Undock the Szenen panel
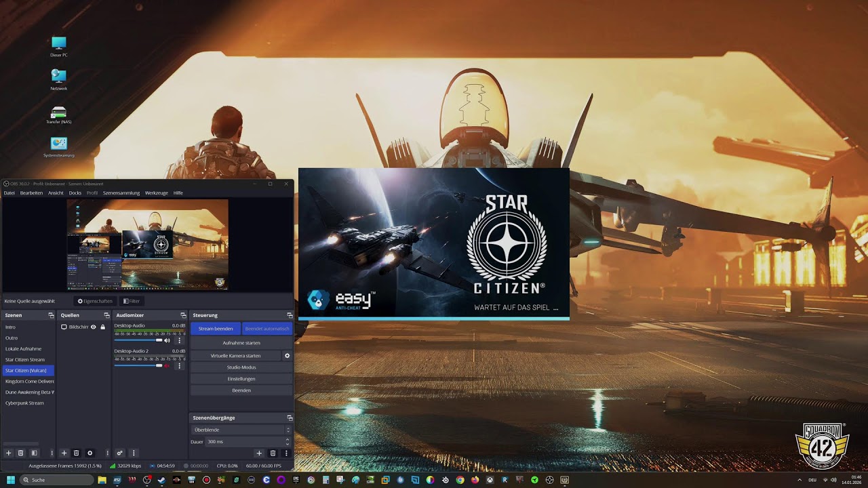 (51, 315)
